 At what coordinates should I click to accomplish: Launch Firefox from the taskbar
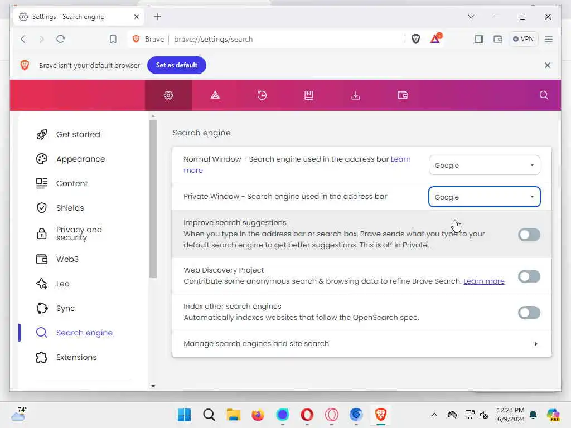coord(258,415)
